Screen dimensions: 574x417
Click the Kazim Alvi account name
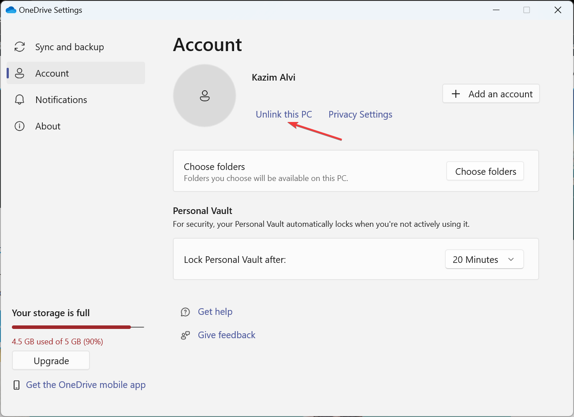coord(273,77)
